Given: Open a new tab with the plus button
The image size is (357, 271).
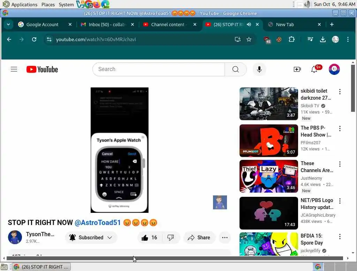Looking at the screenshot, I should [x=332, y=24].
